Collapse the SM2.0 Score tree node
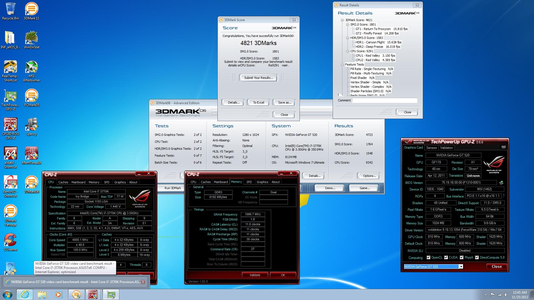This screenshot has width=534, height=300. click(348, 24)
